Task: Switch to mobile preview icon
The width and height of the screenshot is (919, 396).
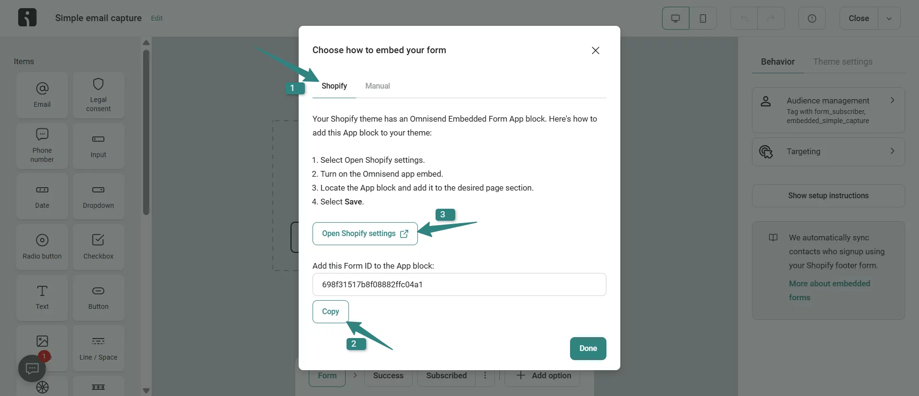Action: 703,18
